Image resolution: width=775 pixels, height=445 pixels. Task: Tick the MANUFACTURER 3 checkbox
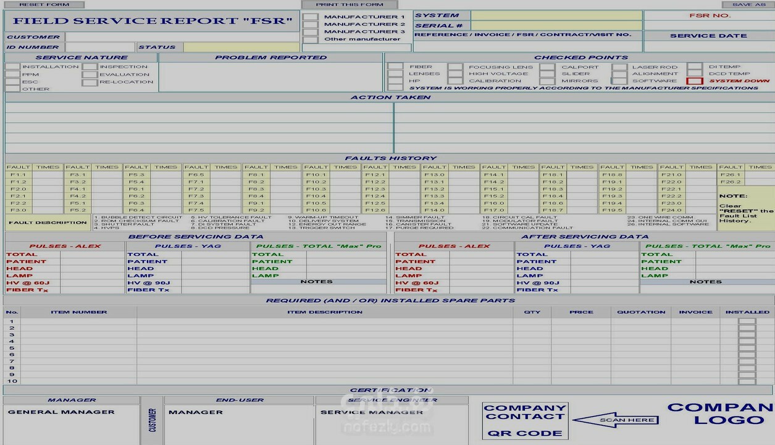coord(311,32)
